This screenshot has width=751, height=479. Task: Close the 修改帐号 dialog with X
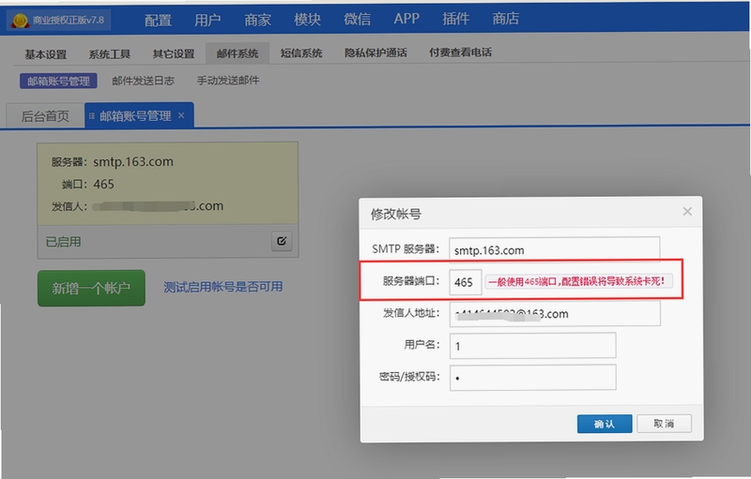click(687, 211)
